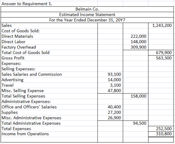The width and height of the screenshot is (175, 144).
Task: Click 'Total Cost of Goods Sold' label
Action: (26, 52)
